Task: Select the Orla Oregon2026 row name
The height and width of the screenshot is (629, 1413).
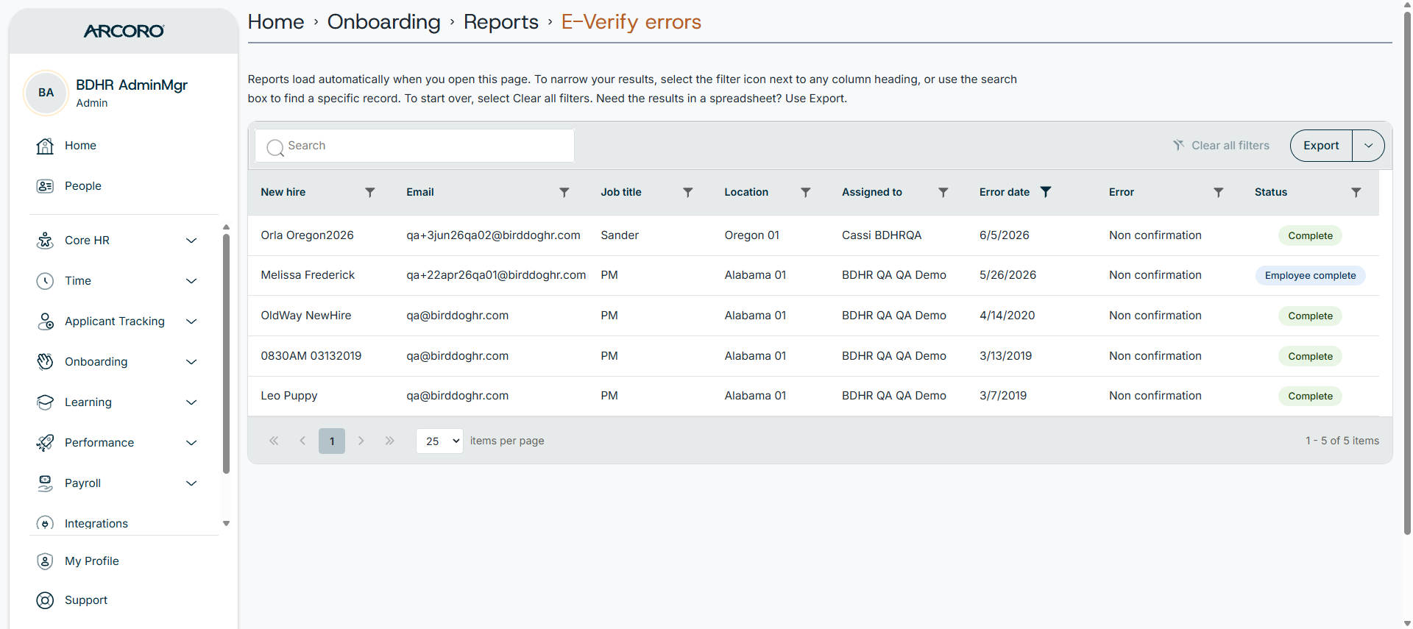Action: click(307, 235)
